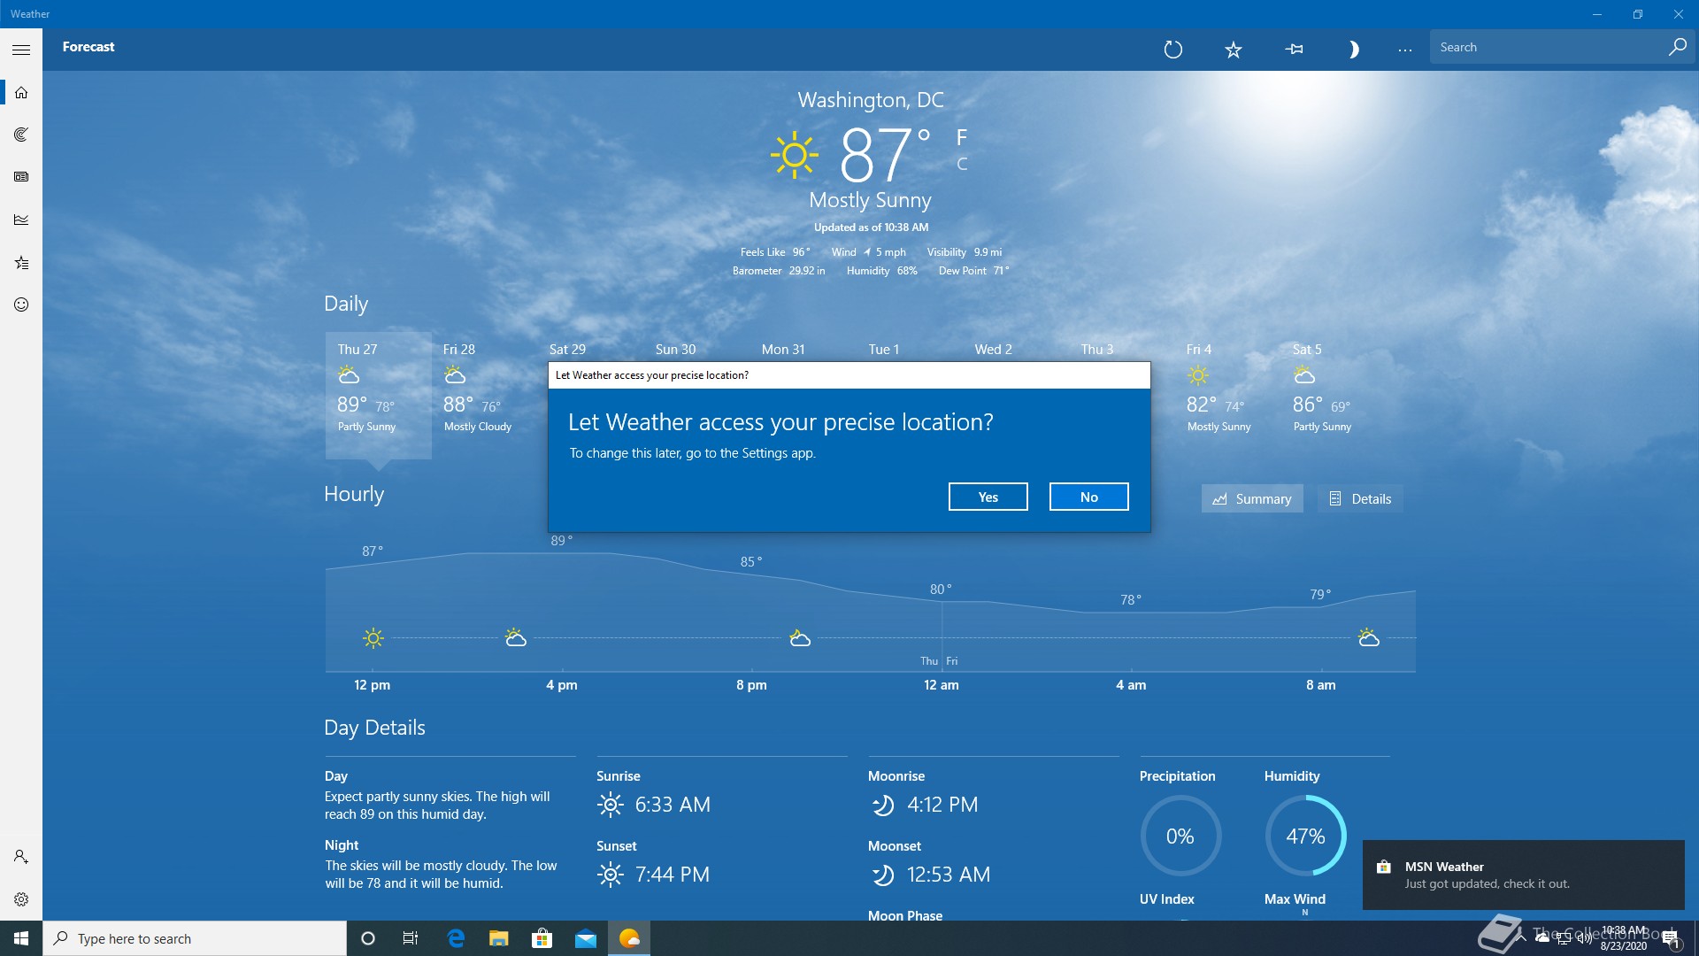Go to the Forecast home icon
The height and width of the screenshot is (956, 1699).
21,92
